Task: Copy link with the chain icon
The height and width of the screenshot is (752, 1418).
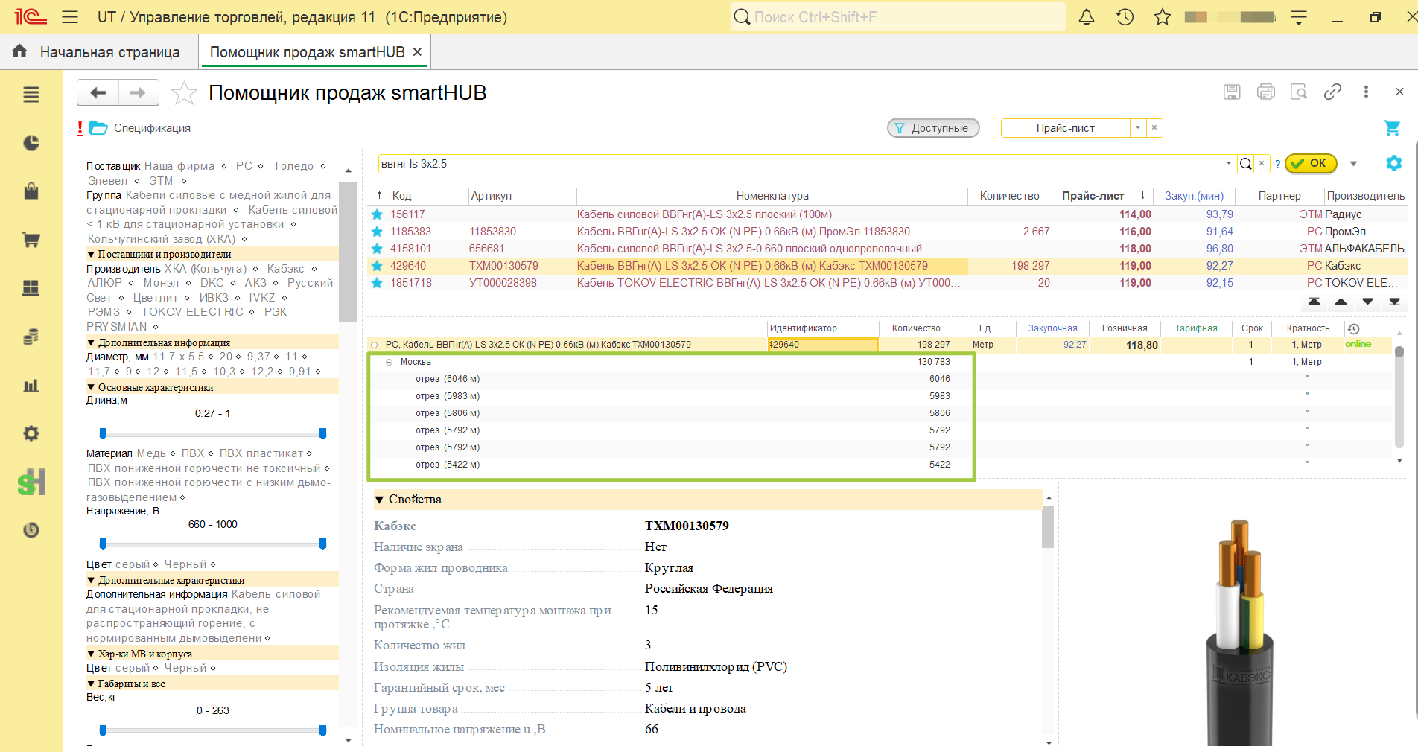Action: 1332,92
